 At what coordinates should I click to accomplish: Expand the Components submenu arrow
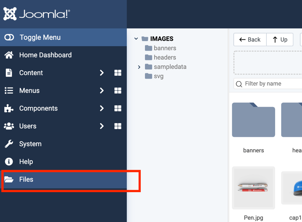pyautogui.click(x=102, y=109)
